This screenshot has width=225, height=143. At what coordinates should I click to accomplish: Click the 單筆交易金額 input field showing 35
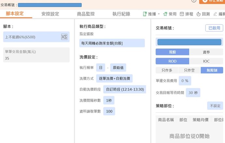pos(36,58)
